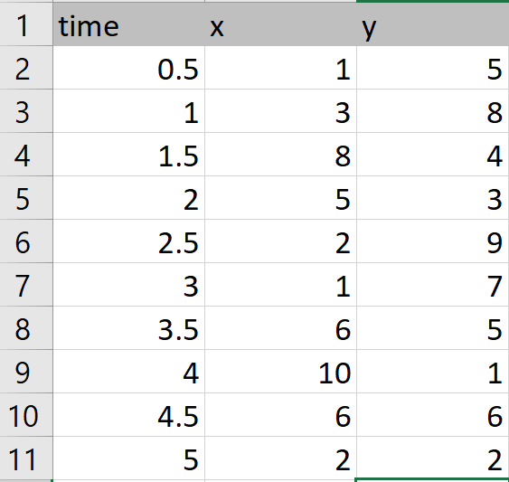This screenshot has width=509, height=482.
Task: Select x value 3 in row 3
Action: point(281,111)
